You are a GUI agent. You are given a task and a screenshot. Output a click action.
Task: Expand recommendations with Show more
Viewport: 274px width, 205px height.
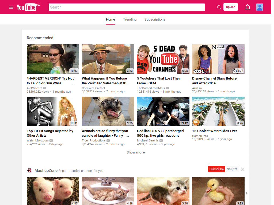tap(136, 152)
